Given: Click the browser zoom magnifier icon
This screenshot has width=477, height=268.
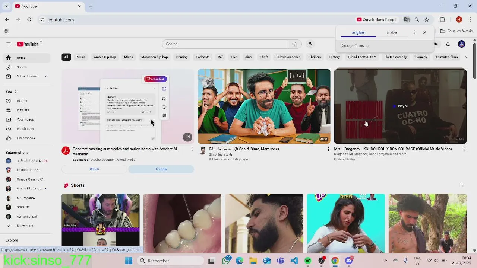Looking at the screenshot, I should (417, 20).
